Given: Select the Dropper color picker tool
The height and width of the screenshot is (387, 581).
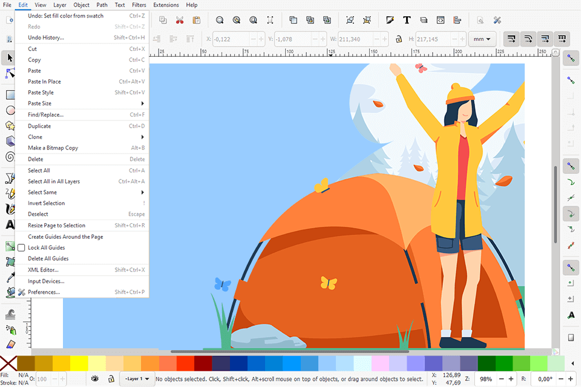Looking at the screenshot, I should pos(10,277).
